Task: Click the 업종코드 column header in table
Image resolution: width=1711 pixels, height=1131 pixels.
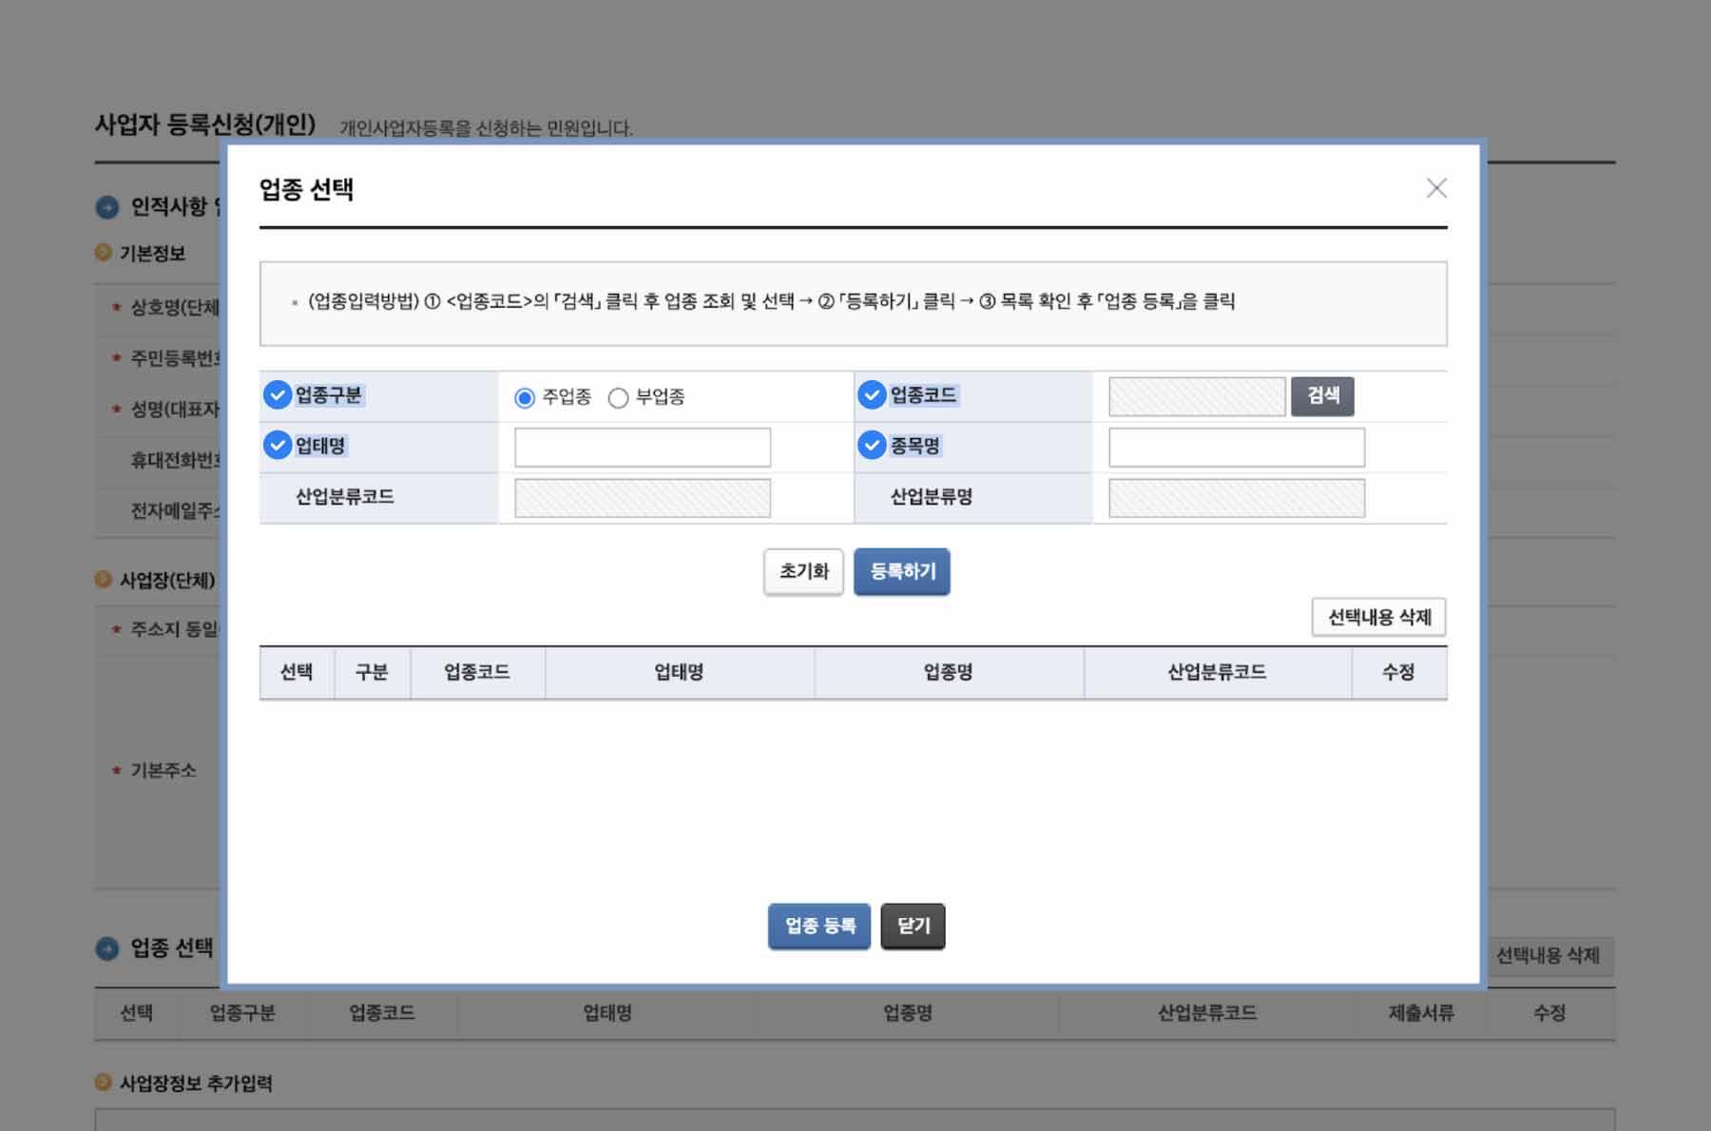Action: click(477, 673)
